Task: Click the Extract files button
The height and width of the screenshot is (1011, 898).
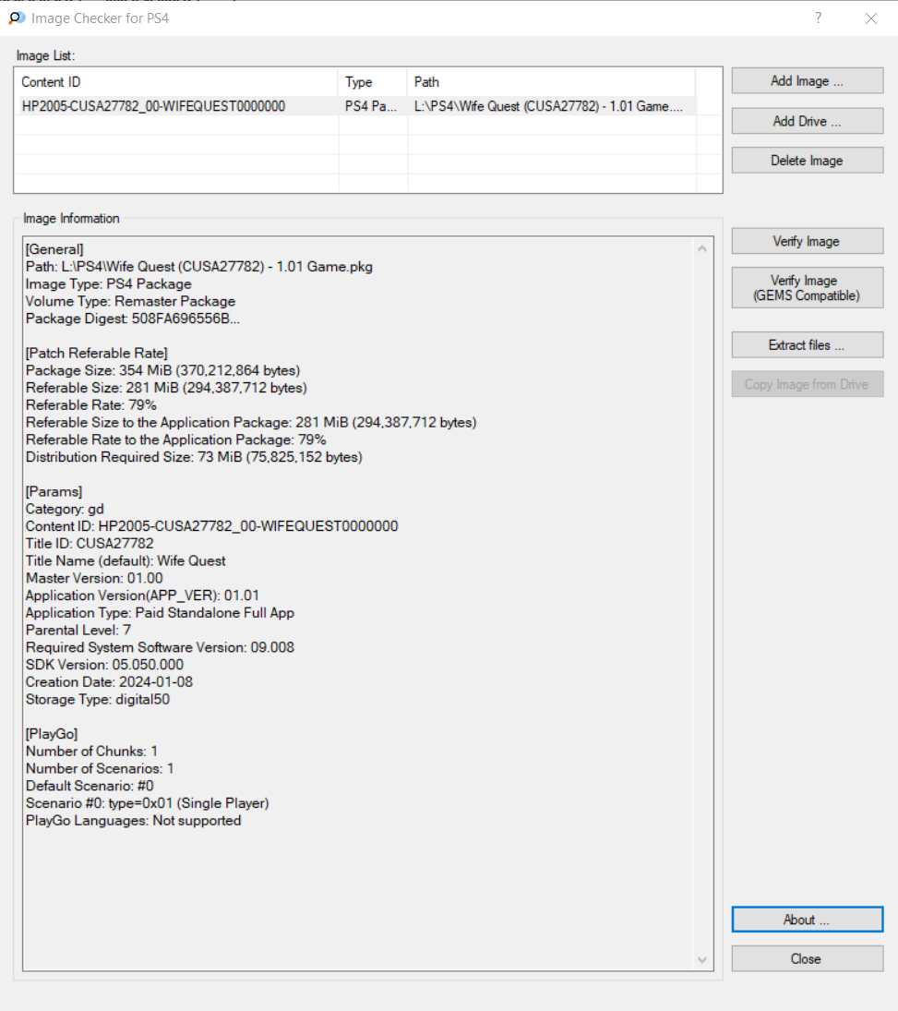Action: tap(808, 345)
